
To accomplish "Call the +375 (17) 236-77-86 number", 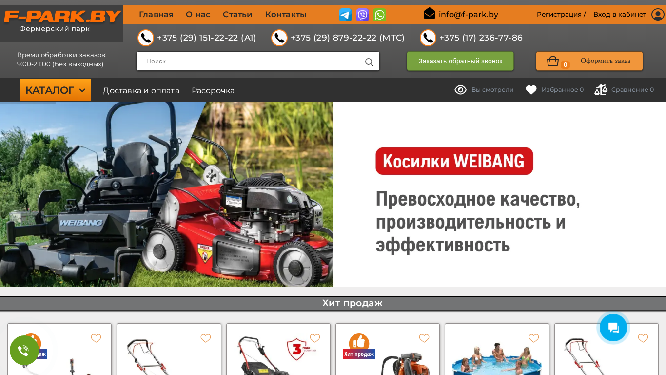I will point(481,38).
